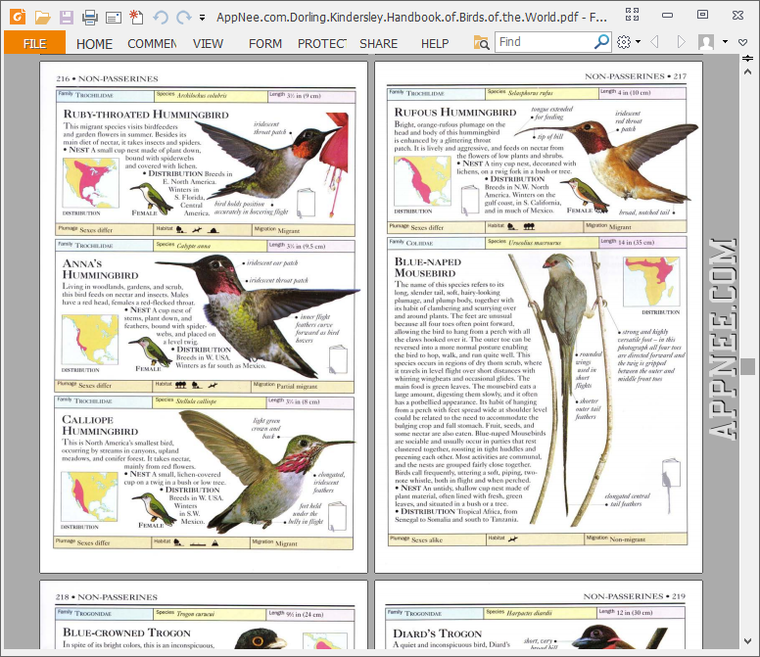Viewport: 760px width, 657px height.
Task: Save the document with the floppy icon
Action: (66, 18)
